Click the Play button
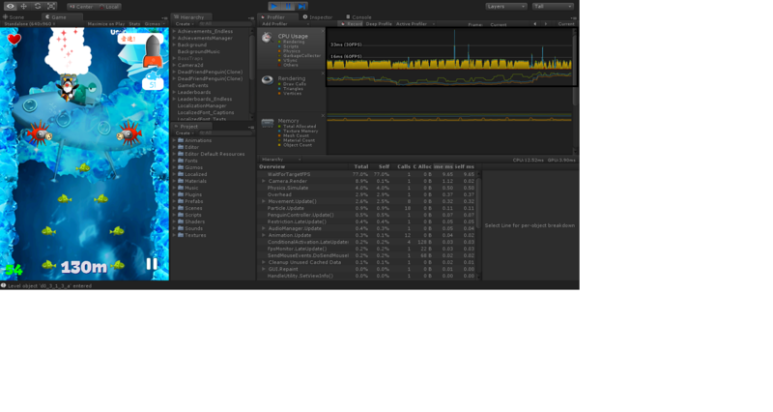 (x=274, y=7)
